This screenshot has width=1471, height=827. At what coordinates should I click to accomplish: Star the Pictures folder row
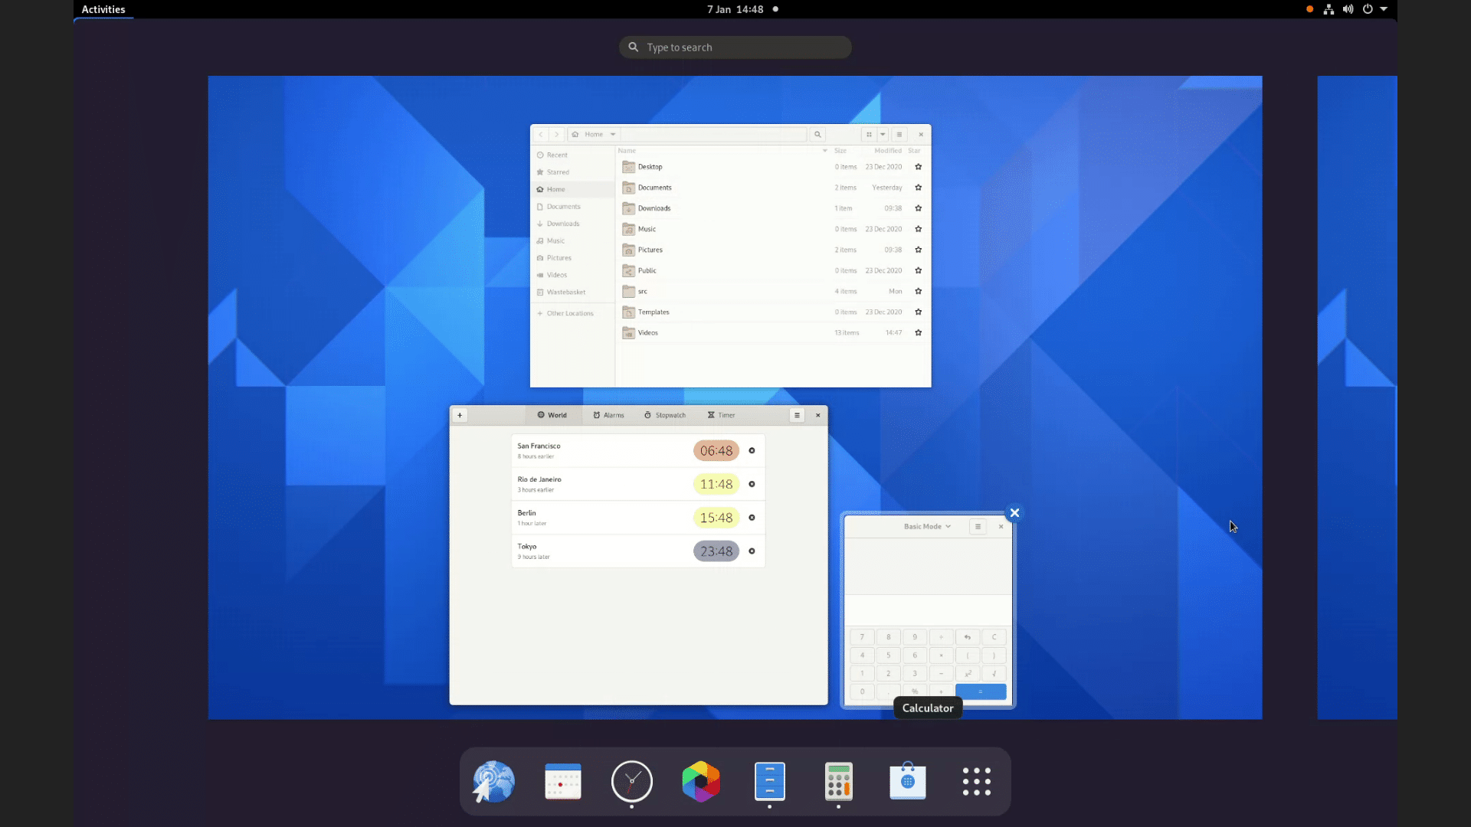click(918, 250)
